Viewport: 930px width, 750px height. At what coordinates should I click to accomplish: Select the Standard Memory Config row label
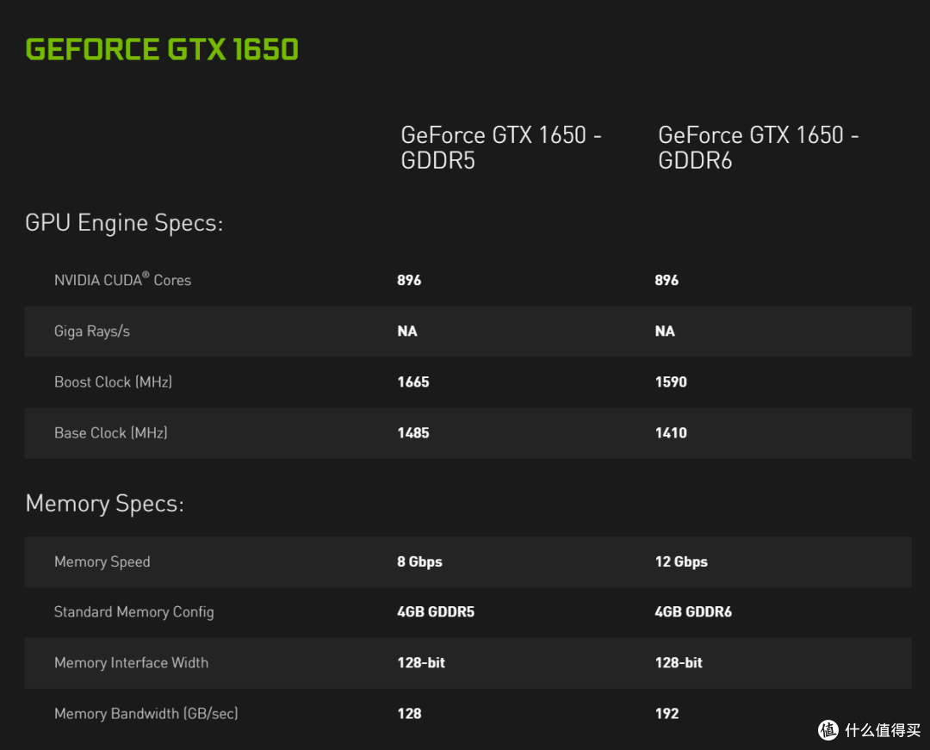pos(134,612)
